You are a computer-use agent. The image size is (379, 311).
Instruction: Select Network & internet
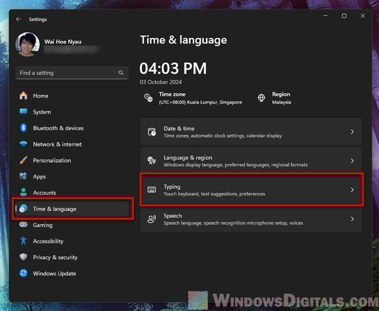[72, 144]
